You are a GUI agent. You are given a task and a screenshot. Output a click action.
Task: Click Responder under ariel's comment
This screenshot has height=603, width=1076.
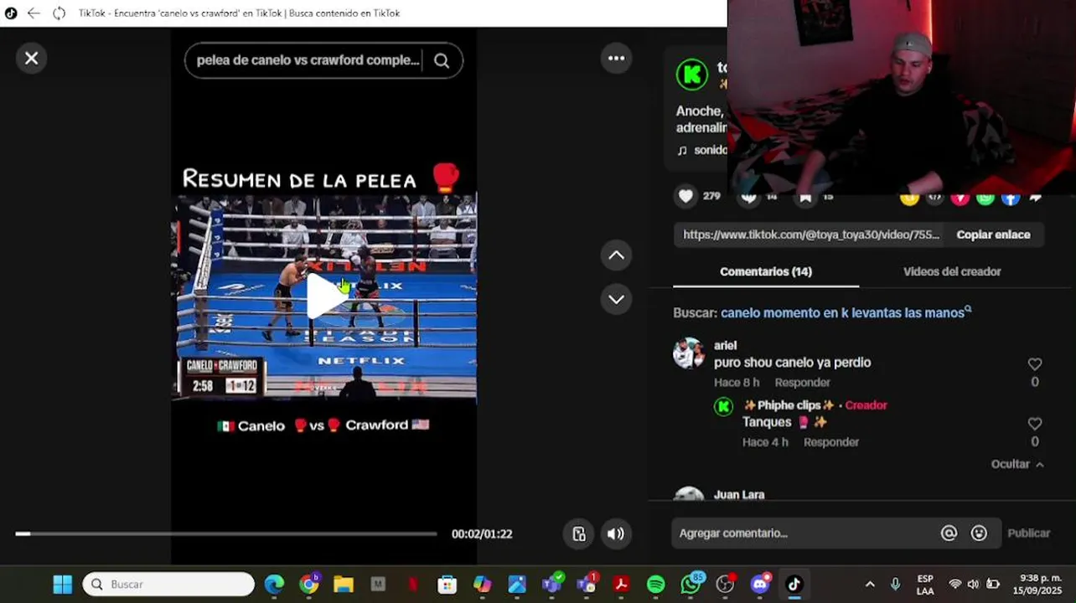click(x=802, y=382)
